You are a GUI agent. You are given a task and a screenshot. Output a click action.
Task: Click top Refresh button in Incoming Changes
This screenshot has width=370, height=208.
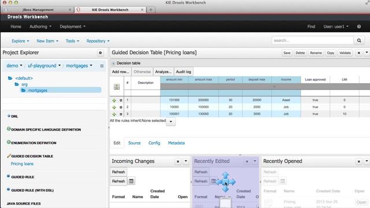click(119, 172)
